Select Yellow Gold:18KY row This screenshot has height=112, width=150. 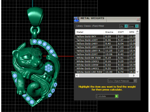coord(105,47)
